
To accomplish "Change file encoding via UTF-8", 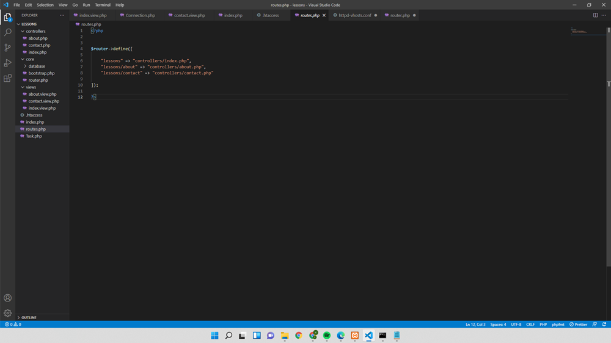I will (516, 324).
